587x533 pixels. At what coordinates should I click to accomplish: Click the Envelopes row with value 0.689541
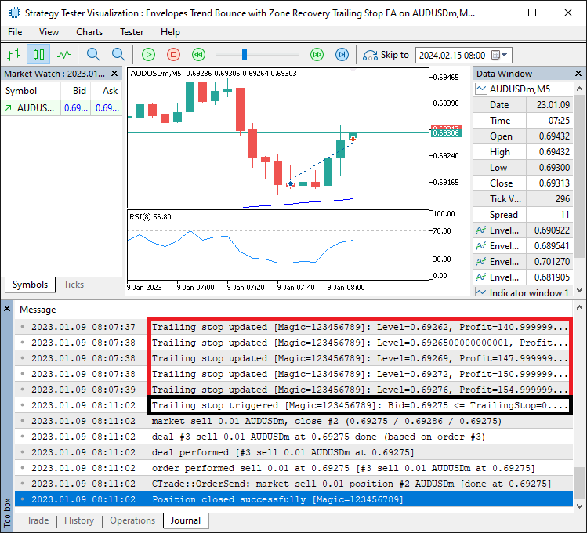(x=523, y=246)
